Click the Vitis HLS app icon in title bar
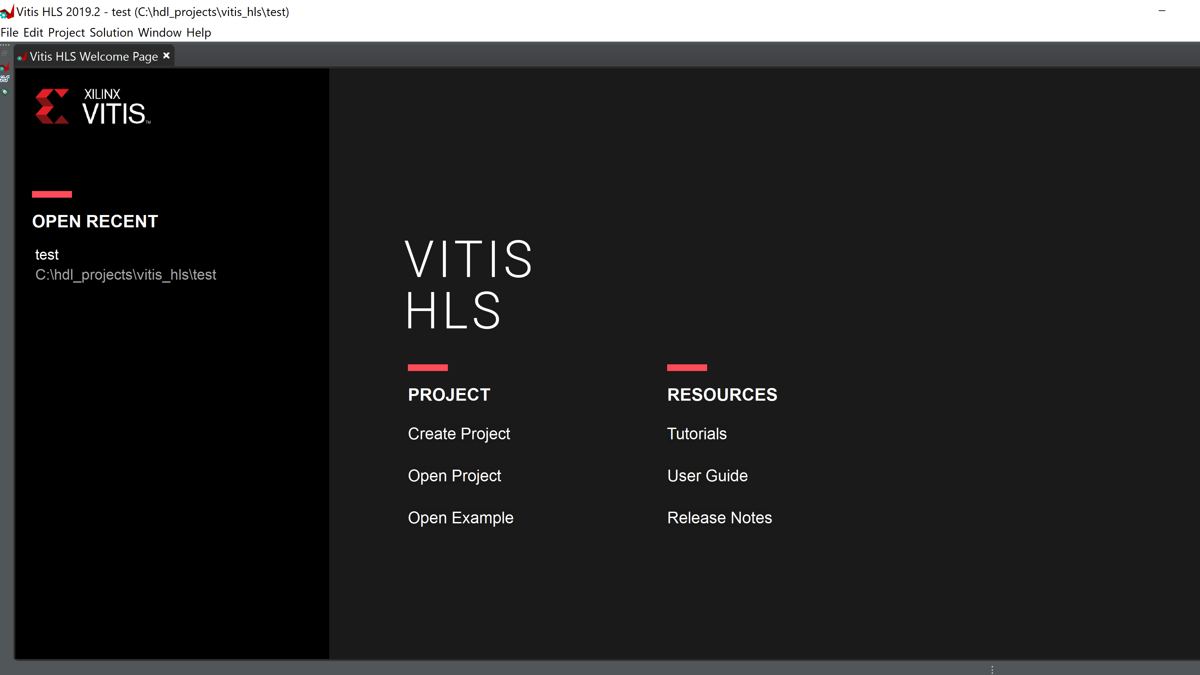Viewport: 1200px width, 675px height. pos(7,12)
